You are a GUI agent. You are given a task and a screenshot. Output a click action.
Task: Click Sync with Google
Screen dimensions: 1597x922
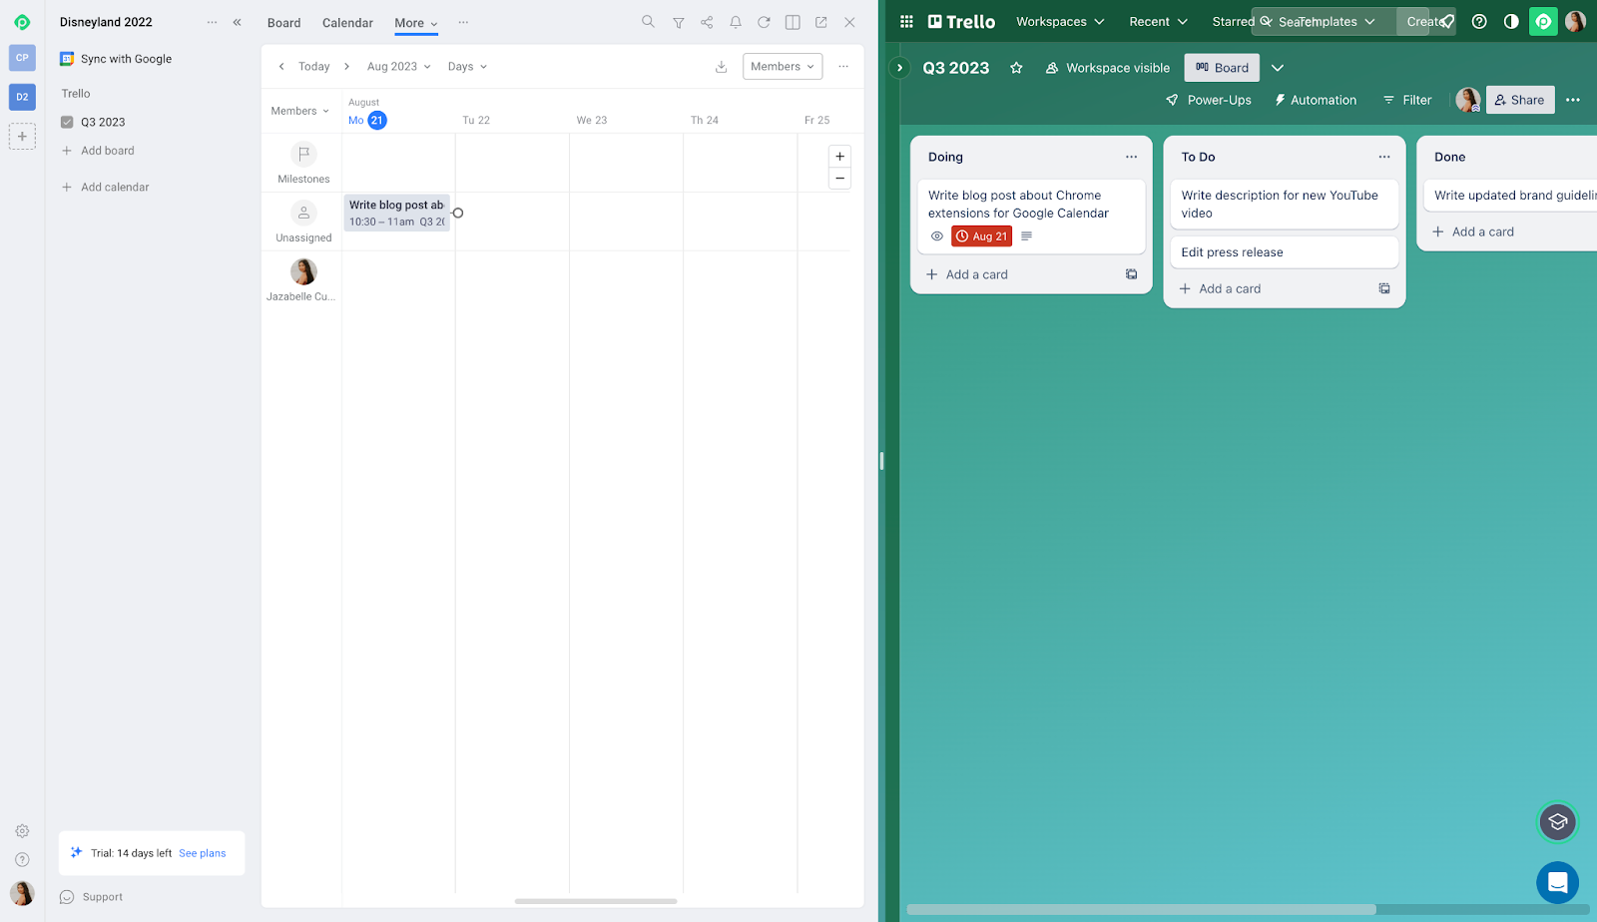(x=116, y=59)
